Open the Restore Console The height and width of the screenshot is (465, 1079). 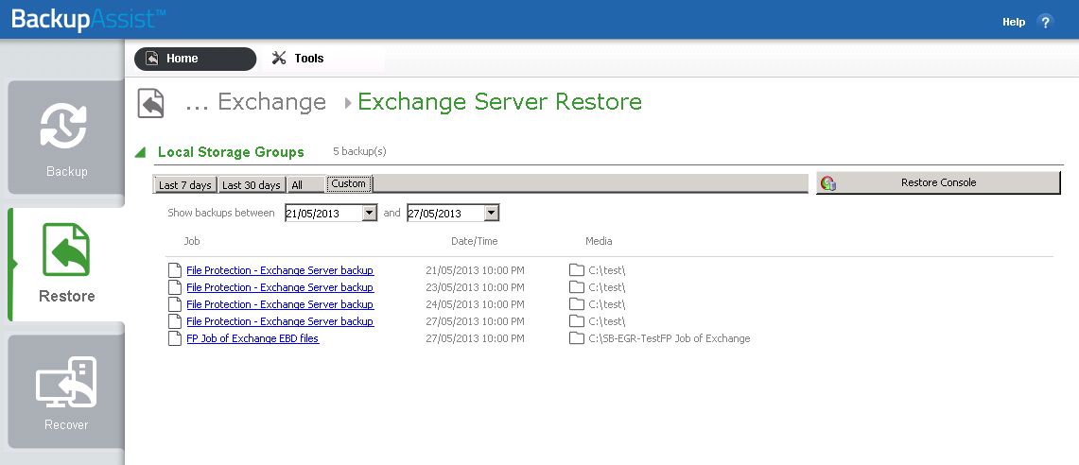[x=939, y=183]
